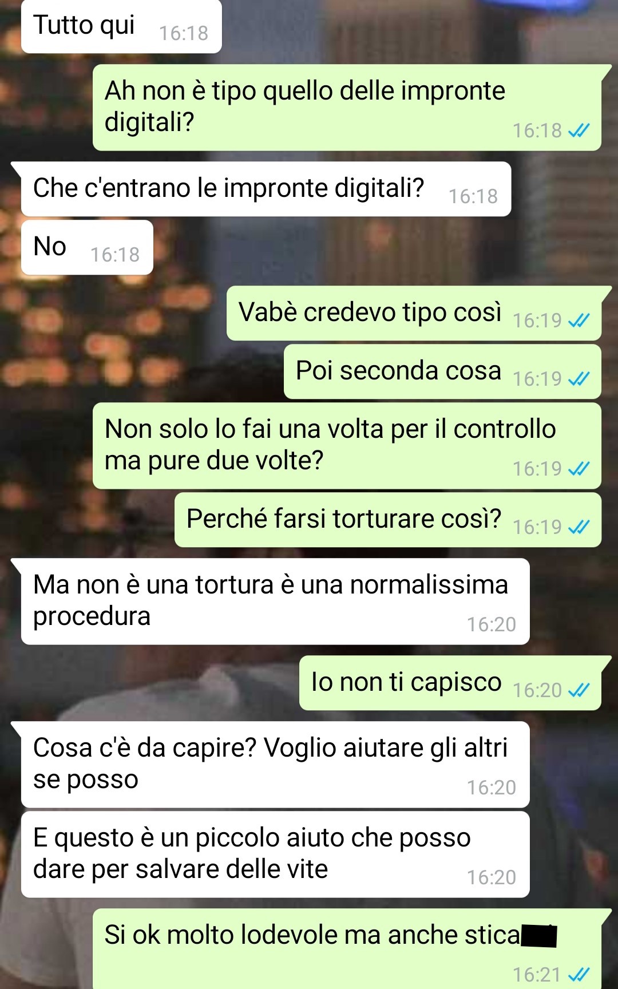Tap the blue ticks on 'Perché farsi torturare così?'

[579, 527]
